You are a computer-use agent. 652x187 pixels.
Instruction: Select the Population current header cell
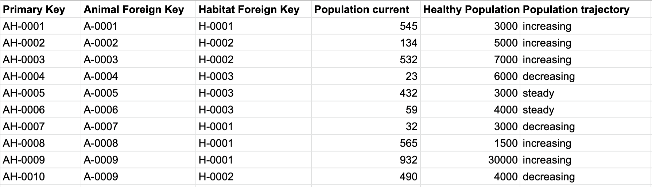366,9
